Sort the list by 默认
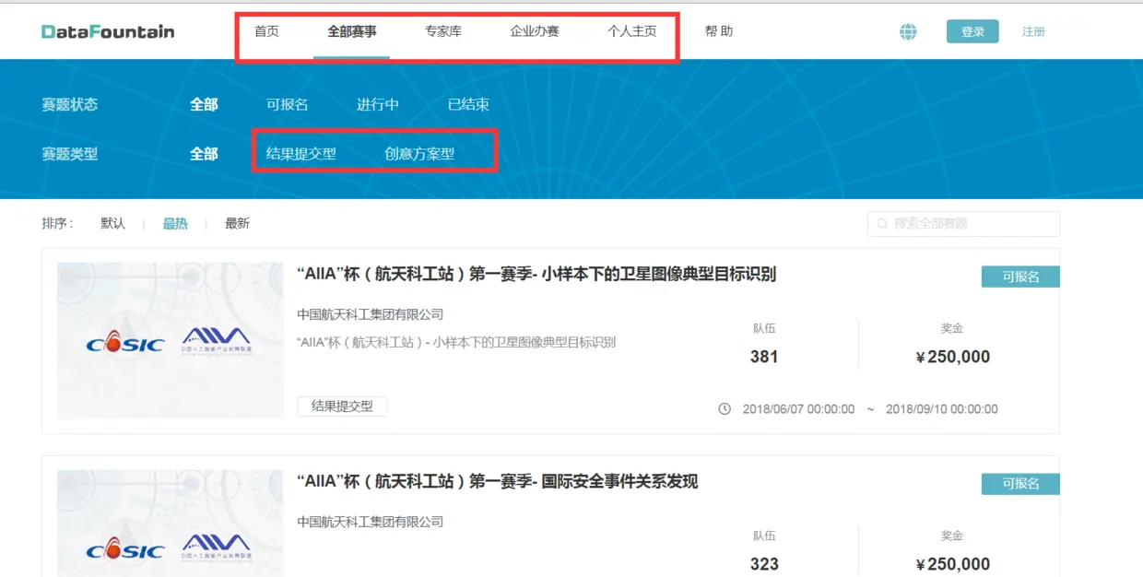1143x577 pixels. pyautogui.click(x=113, y=223)
